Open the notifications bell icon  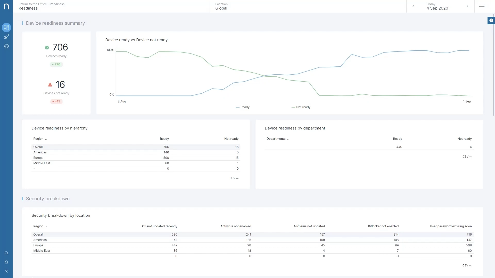[x=6, y=262]
